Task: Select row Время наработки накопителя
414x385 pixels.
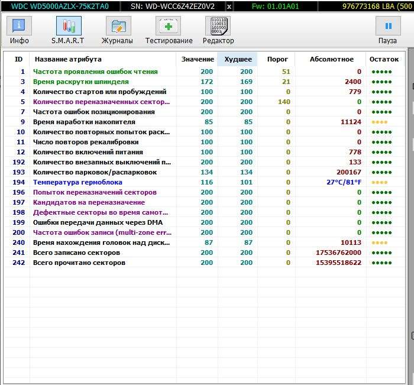Action: click(204, 122)
